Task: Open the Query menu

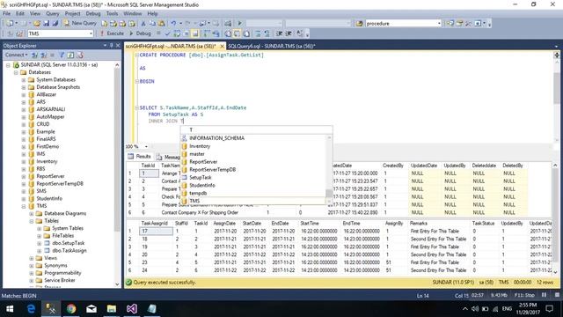Action: point(53,13)
